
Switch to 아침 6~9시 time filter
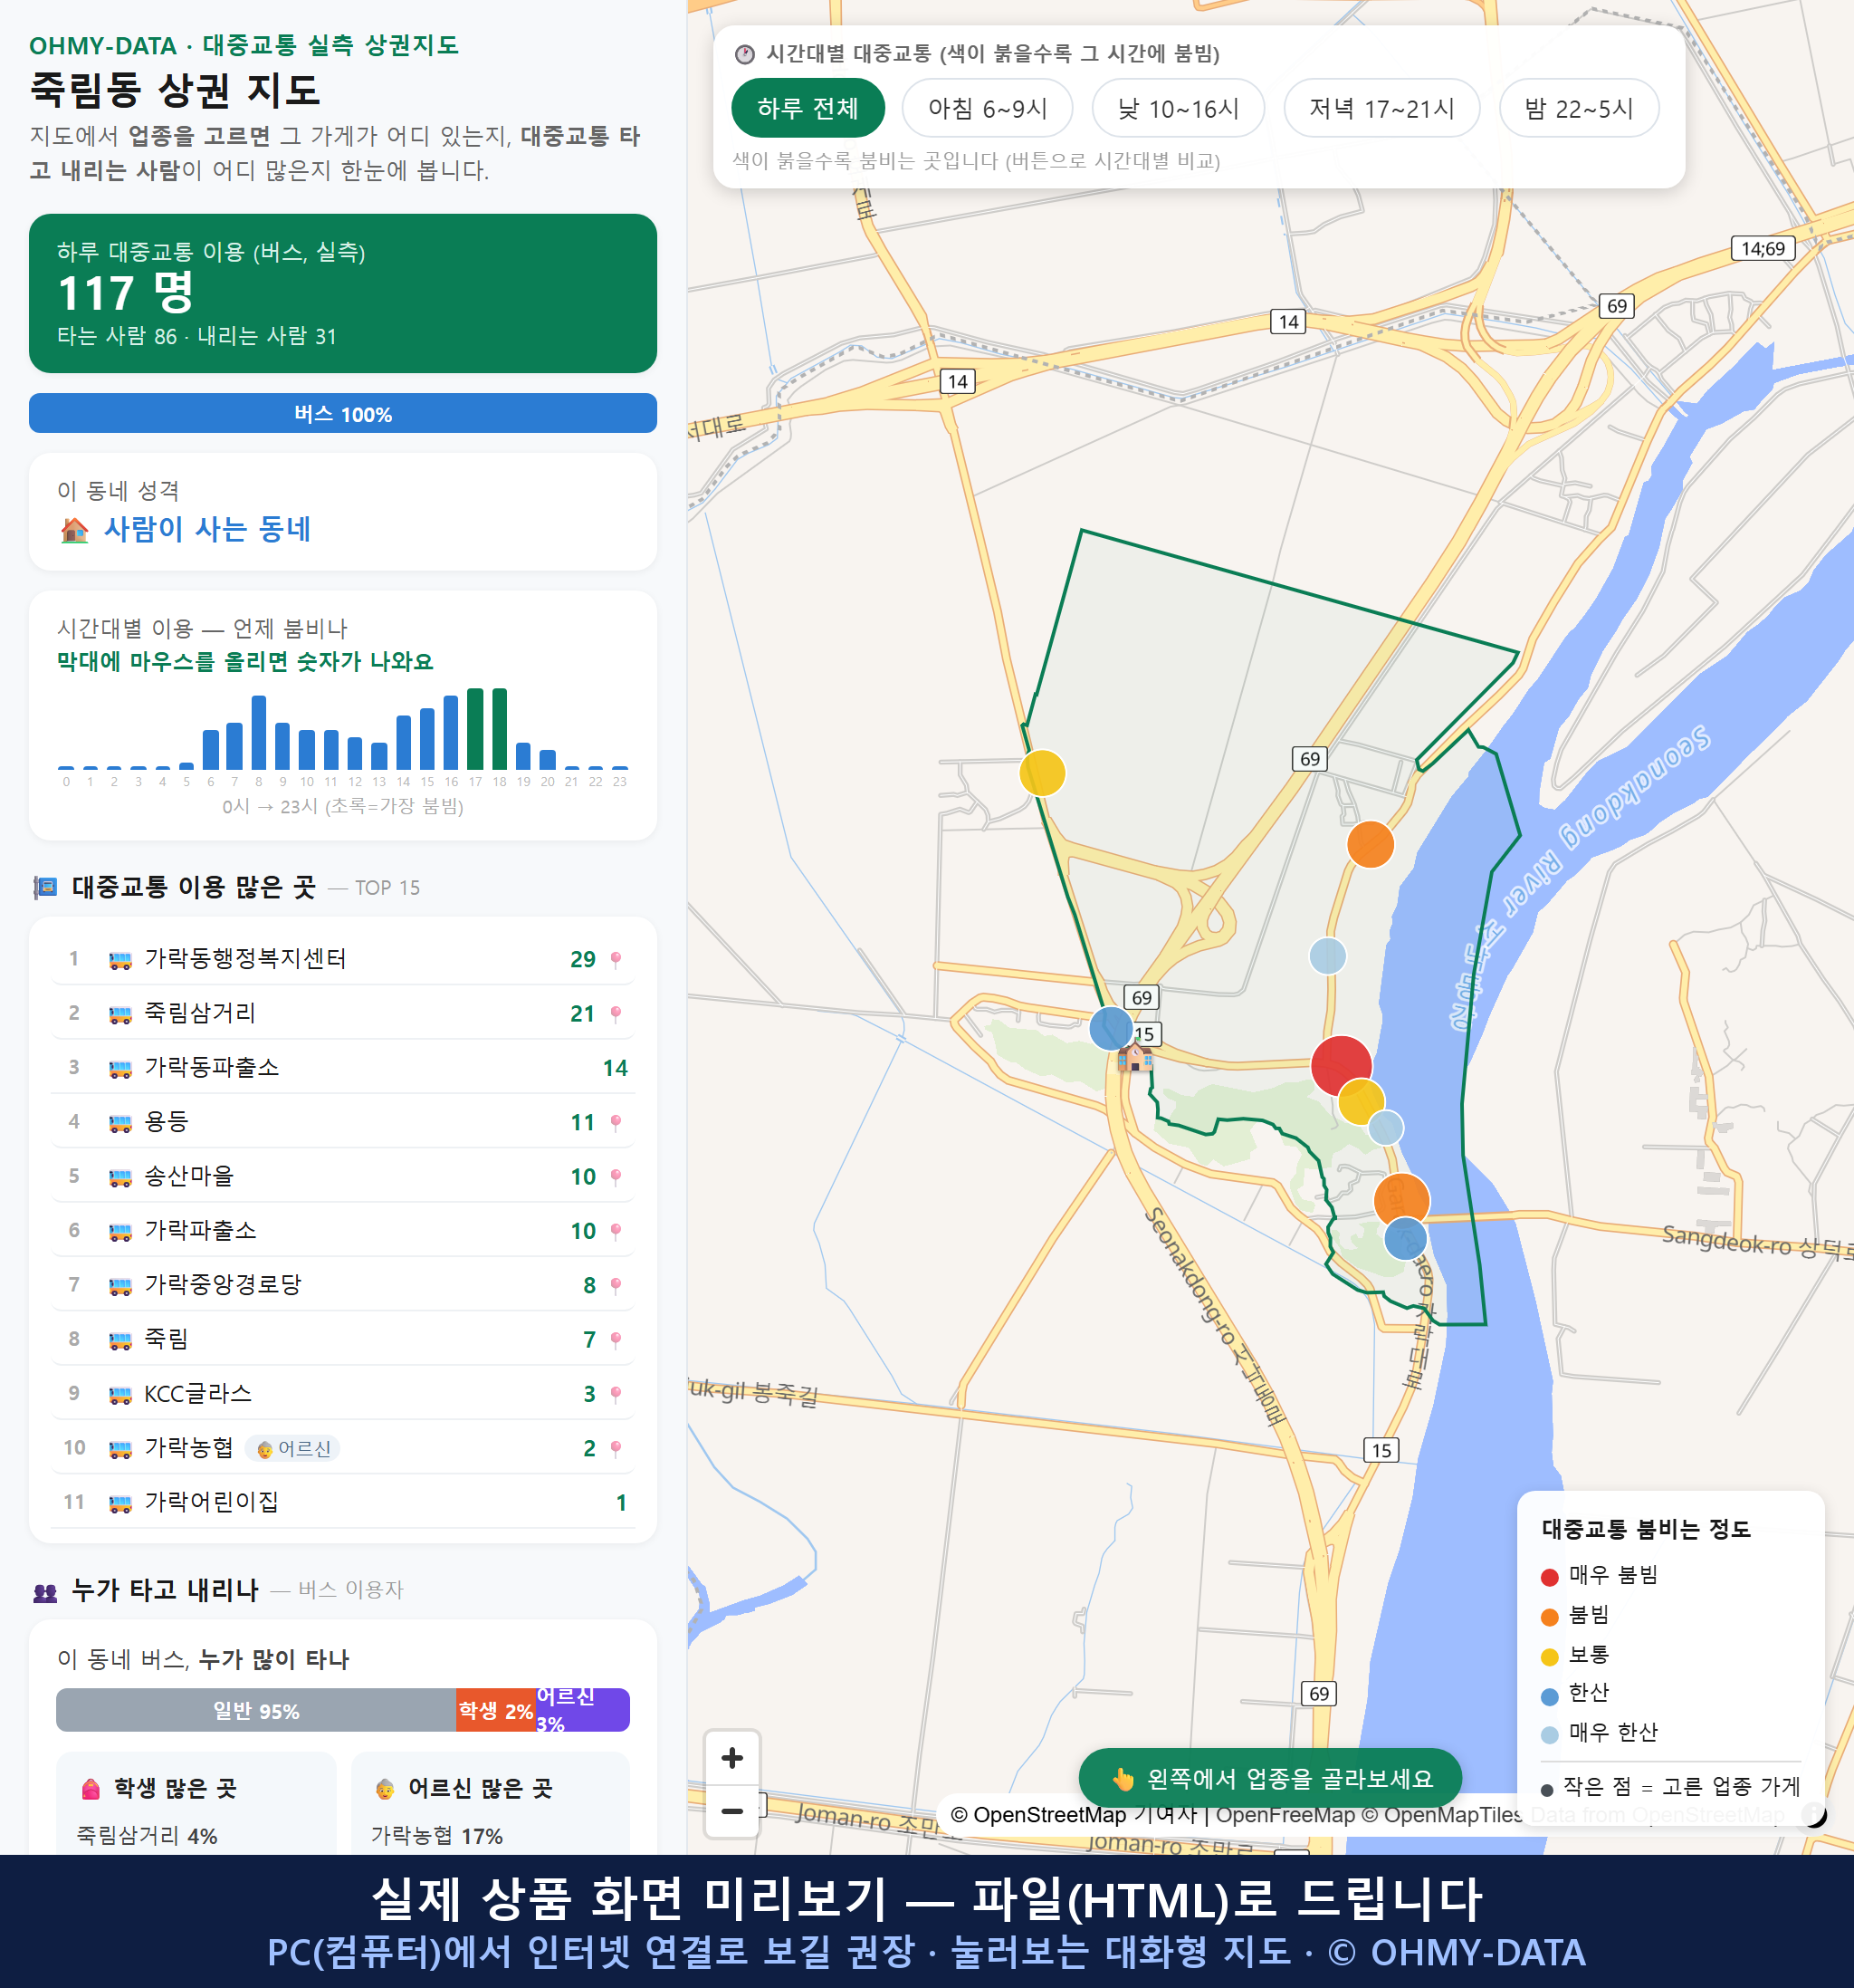pyautogui.click(x=988, y=108)
